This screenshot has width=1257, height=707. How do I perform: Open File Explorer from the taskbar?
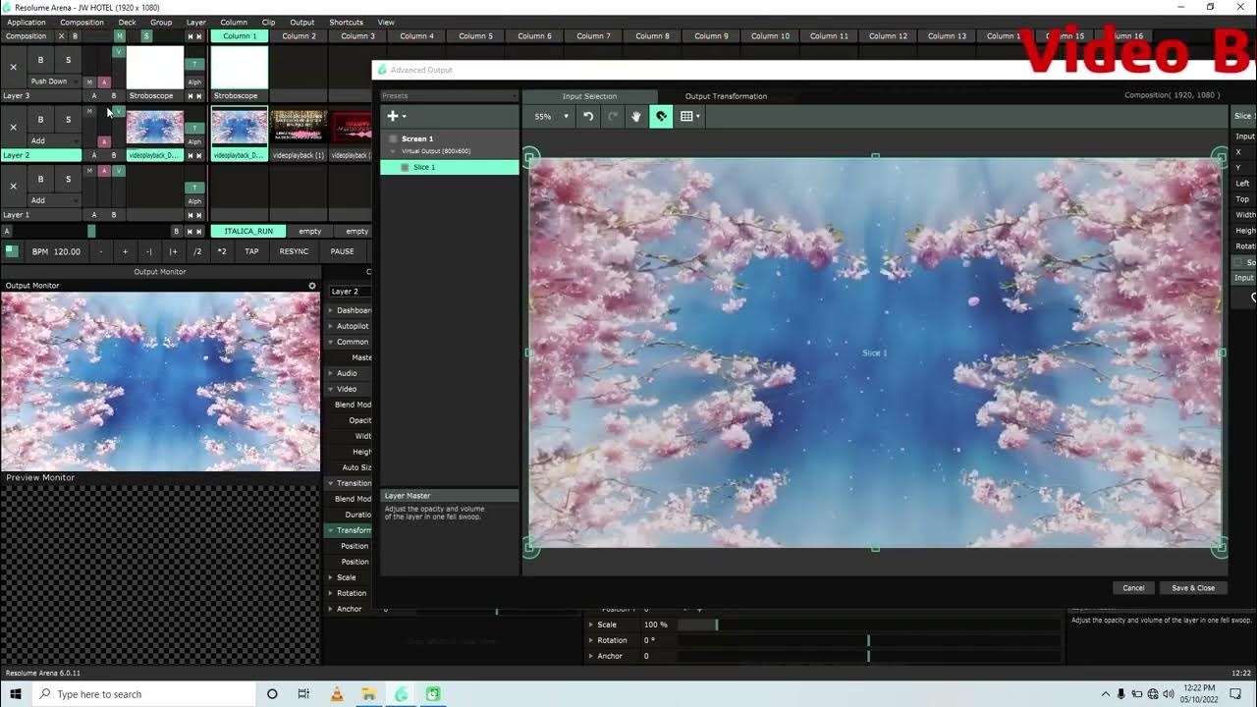coord(368,694)
